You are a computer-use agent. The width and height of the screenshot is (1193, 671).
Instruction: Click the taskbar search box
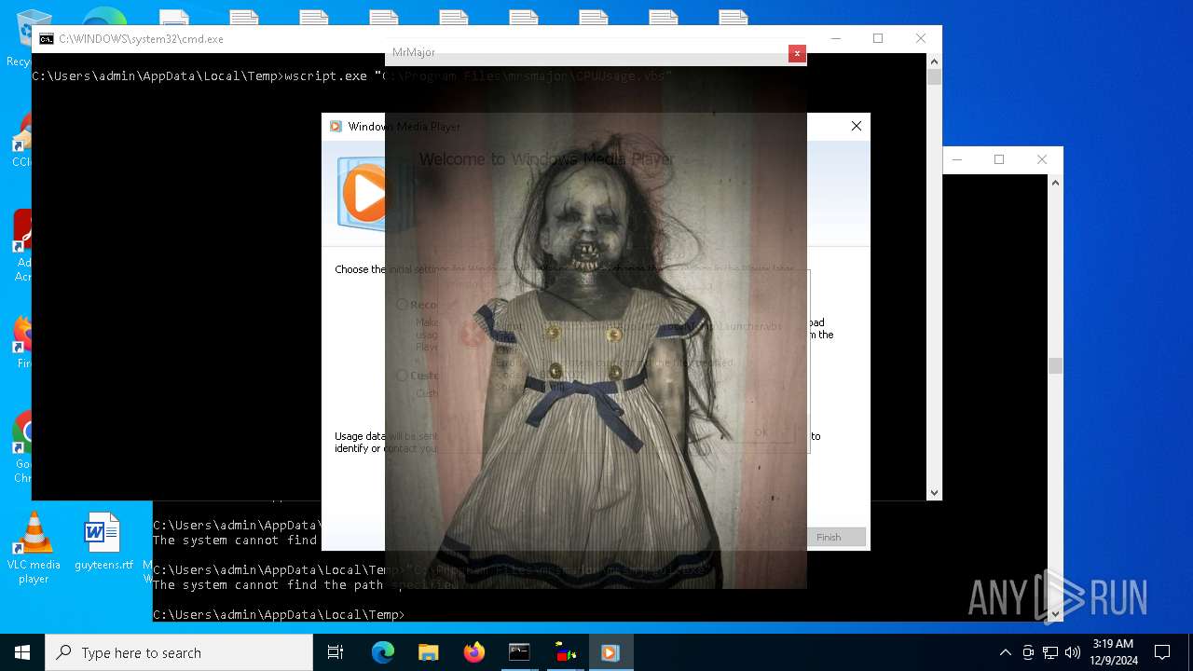179,652
